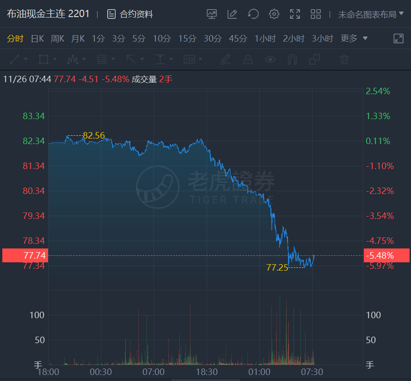Toggle drawing visibility with the eye icon

pos(270,60)
